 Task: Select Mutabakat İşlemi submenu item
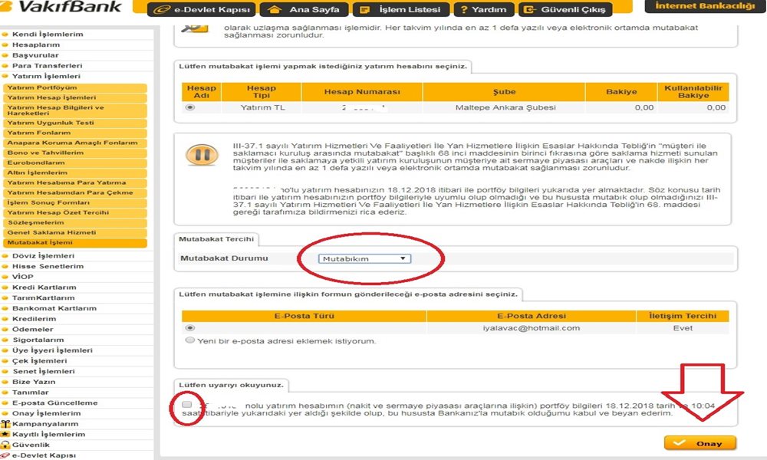75,242
